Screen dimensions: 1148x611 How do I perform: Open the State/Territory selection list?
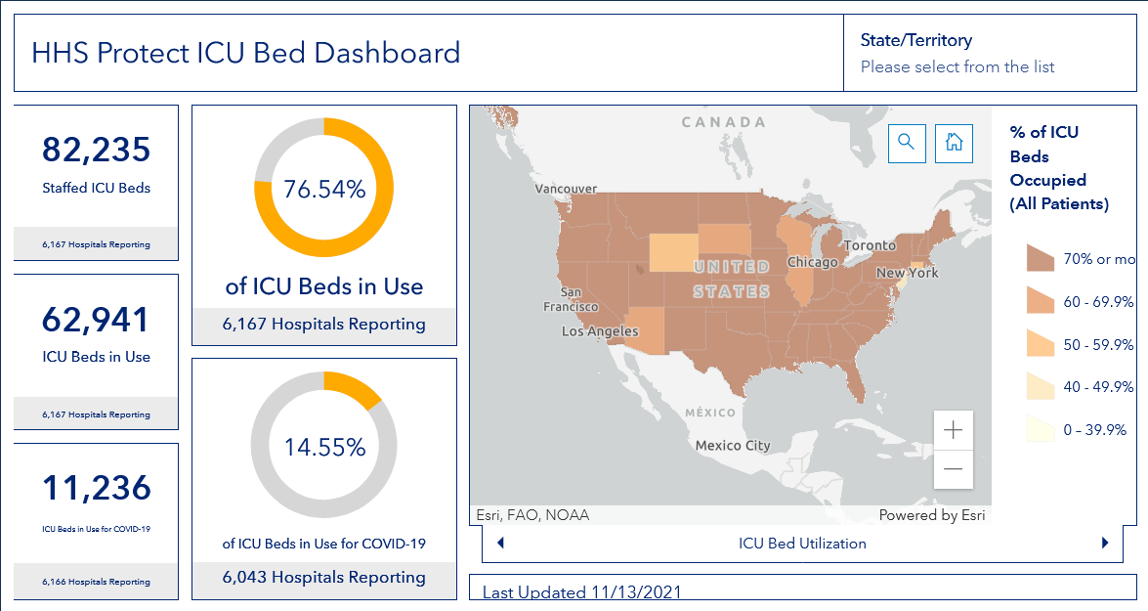click(990, 53)
